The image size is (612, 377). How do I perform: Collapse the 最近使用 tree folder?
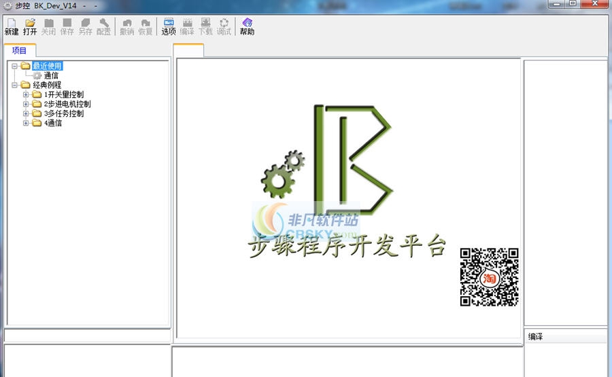[x=15, y=66]
